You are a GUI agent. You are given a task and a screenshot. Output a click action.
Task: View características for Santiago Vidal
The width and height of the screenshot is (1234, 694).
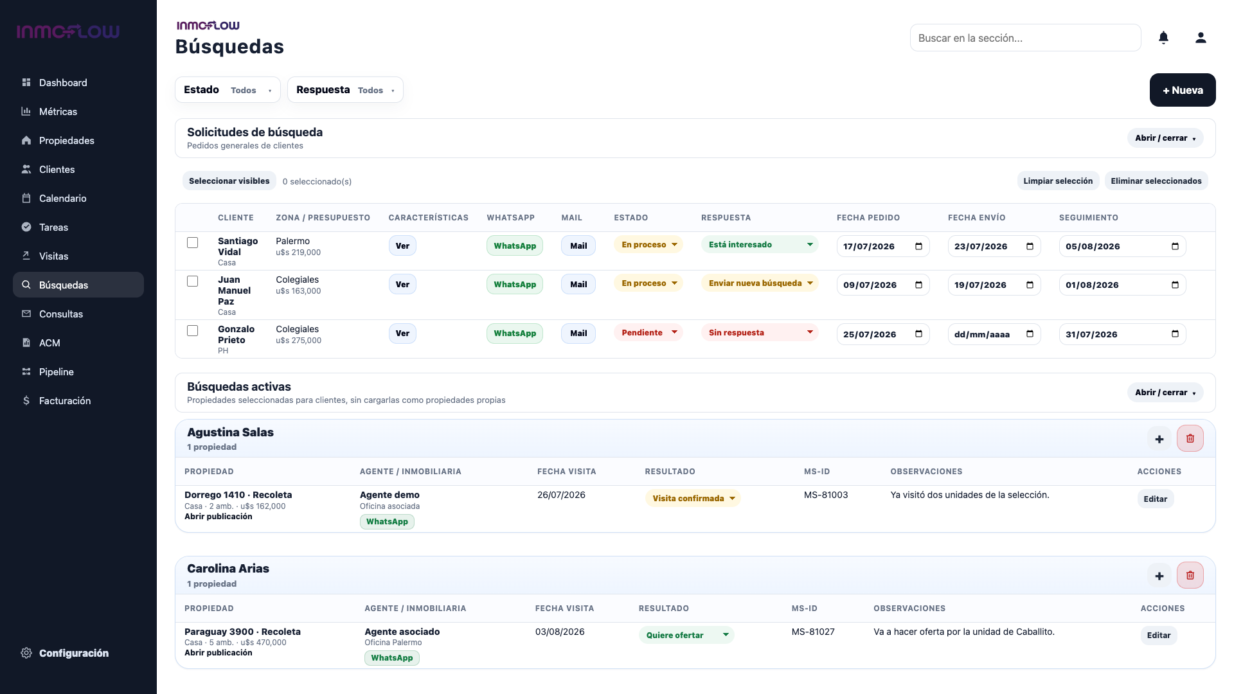[402, 246]
